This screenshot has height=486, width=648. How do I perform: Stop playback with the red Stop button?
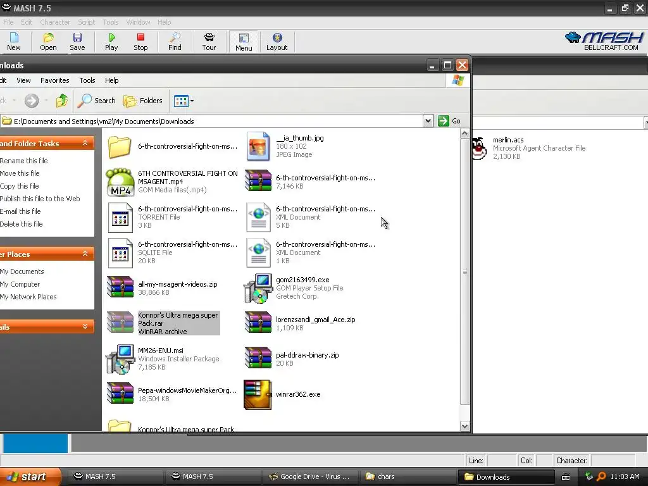click(140, 42)
